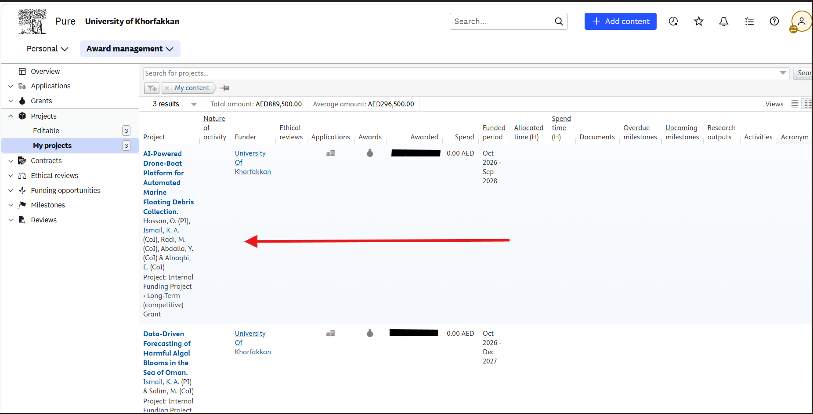Pin the current filter

pos(225,88)
